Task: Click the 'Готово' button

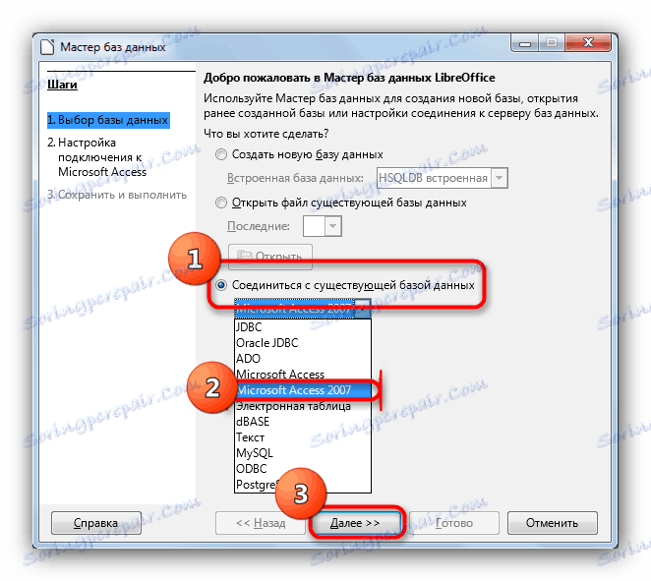Action: click(x=454, y=523)
